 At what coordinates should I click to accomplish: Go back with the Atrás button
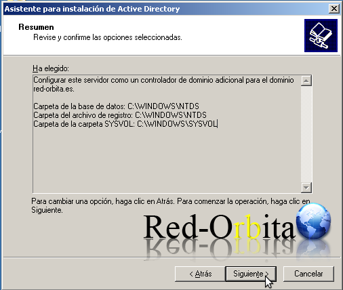pos(200,274)
